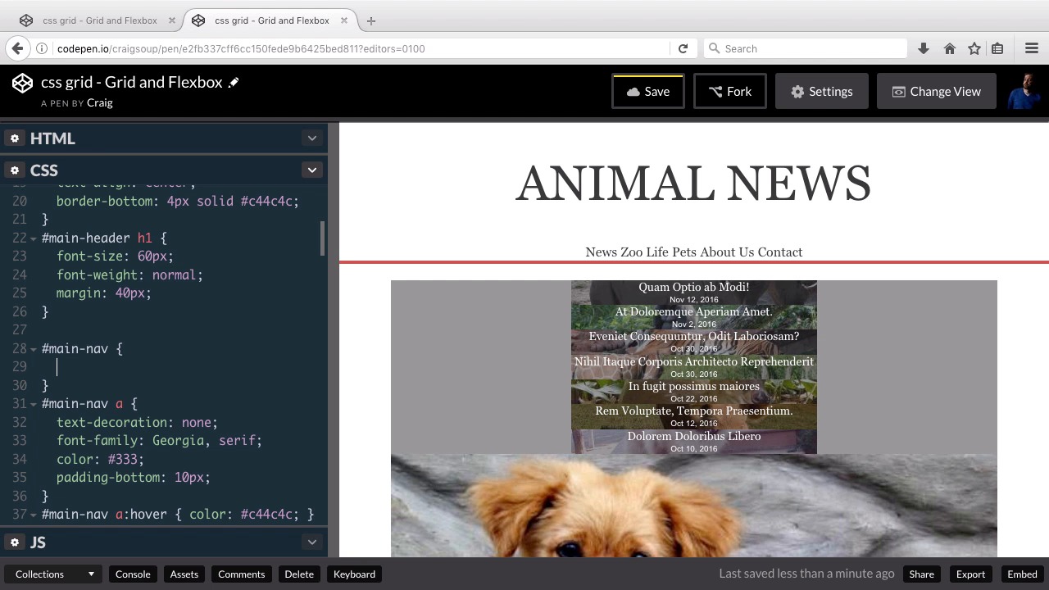Fold the #main-nav a rule at line 31
Screen dimensions: 1049x590
click(x=34, y=404)
